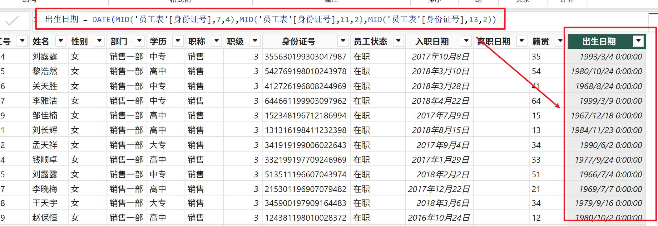Click the ID cell 412726196808244969
The height and width of the screenshot is (226, 658).
305,86
